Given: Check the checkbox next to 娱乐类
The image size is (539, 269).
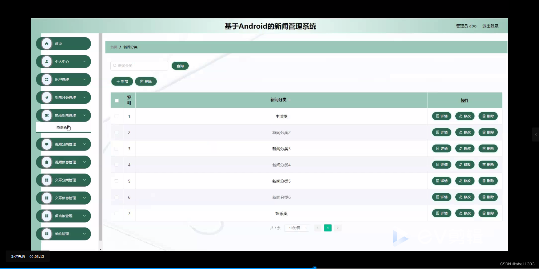Looking at the screenshot, I should click(x=116, y=214).
